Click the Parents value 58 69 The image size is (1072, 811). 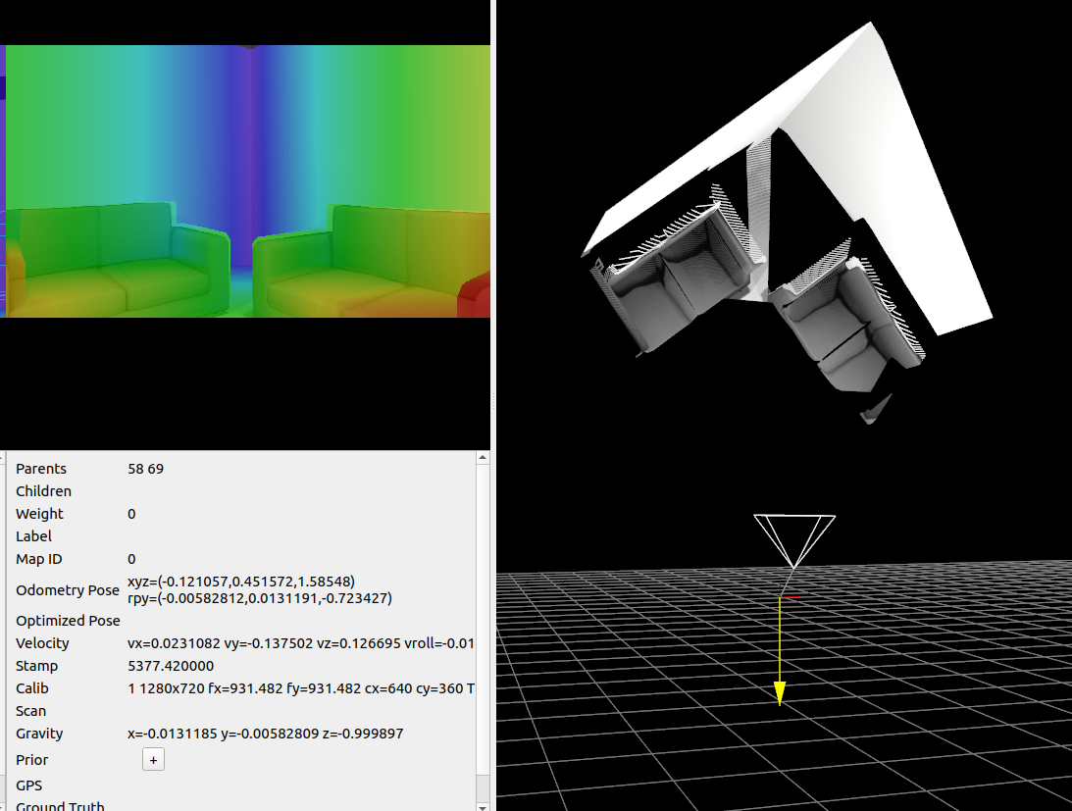[x=146, y=469]
